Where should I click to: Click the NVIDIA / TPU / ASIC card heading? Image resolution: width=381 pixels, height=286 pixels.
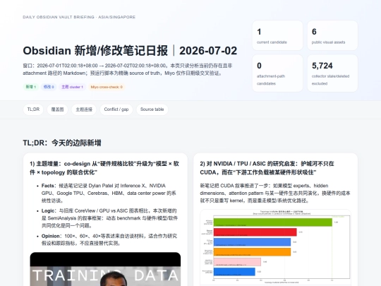[x=267, y=168]
